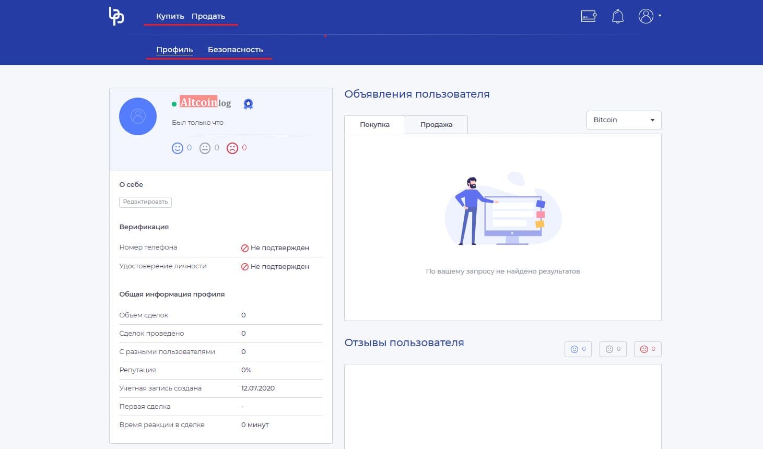Filter reviews by positive smiley button
763x449 pixels.
click(578, 349)
